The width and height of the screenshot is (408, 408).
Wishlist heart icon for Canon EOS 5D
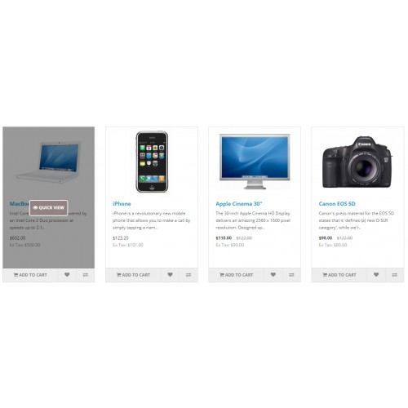pos(376,275)
